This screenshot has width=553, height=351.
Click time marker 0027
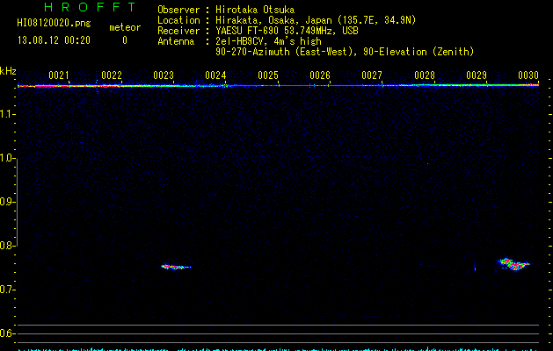[372, 75]
